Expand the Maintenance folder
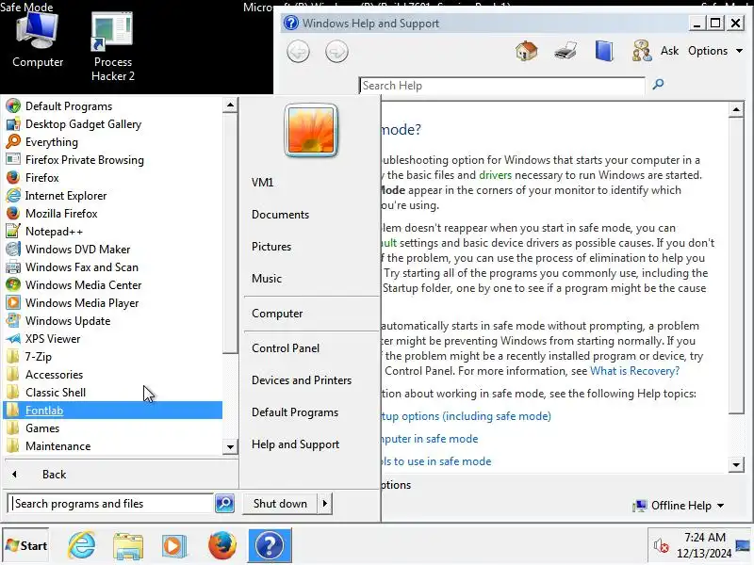The width and height of the screenshot is (754, 565). (x=113, y=445)
